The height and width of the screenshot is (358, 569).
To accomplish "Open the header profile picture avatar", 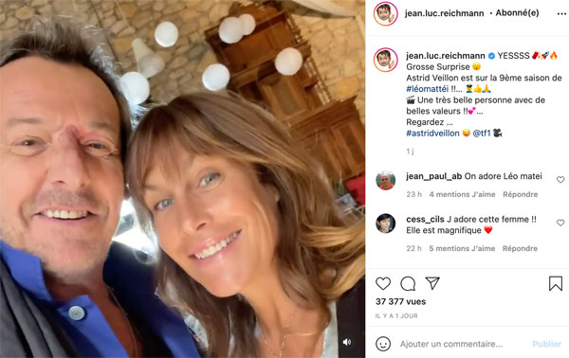I will pyautogui.click(x=386, y=14).
